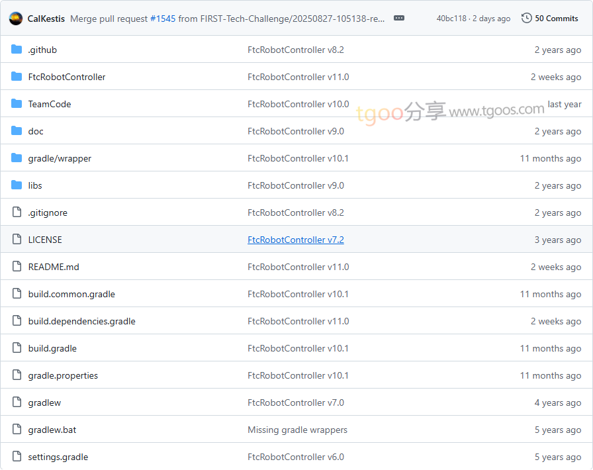This screenshot has width=593, height=470.
Task: Open gradlew row's v7.0 commit message
Action: click(x=296, y=402)
